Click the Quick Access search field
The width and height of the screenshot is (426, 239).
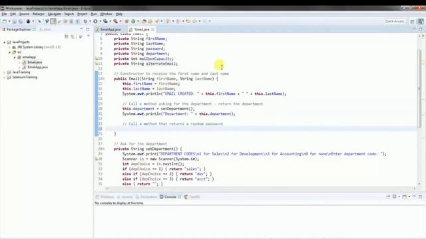(x=395, y=21)
